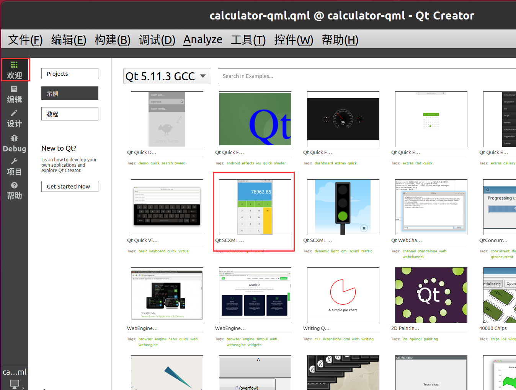Open the 帮助(H) menu

point(340,39)
